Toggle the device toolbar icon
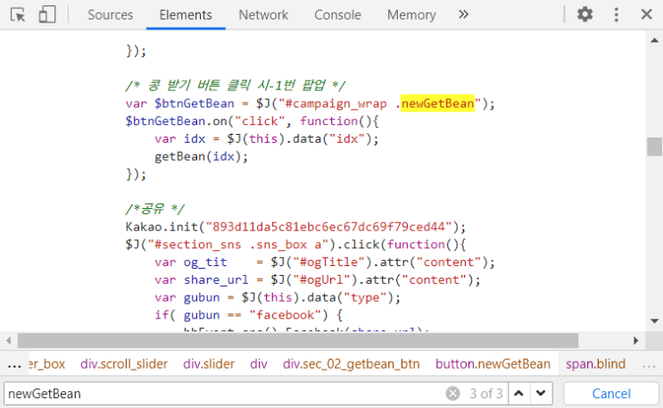 [47, 15]
